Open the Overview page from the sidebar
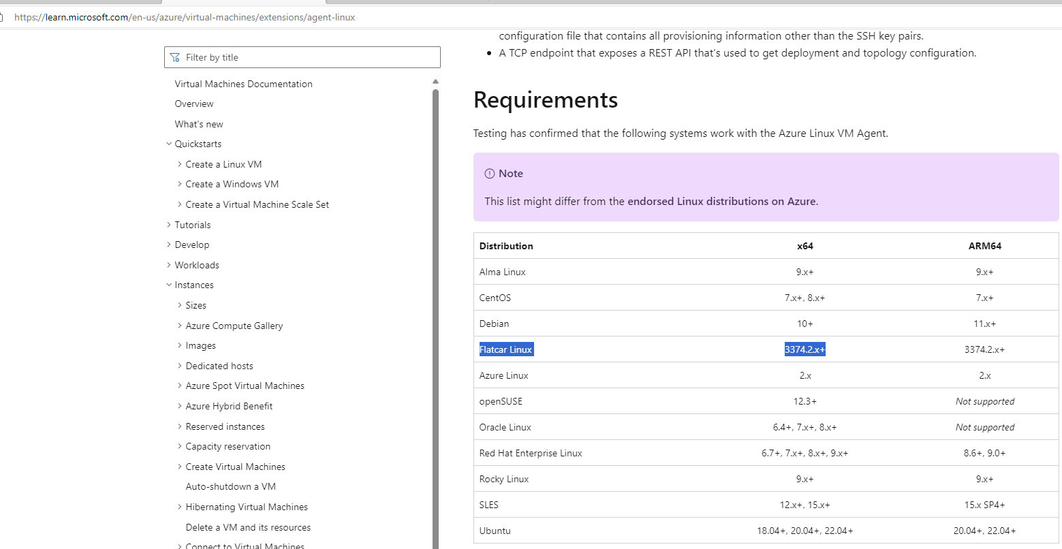The height and width of the screenshot is (549, 1062). 193,103
